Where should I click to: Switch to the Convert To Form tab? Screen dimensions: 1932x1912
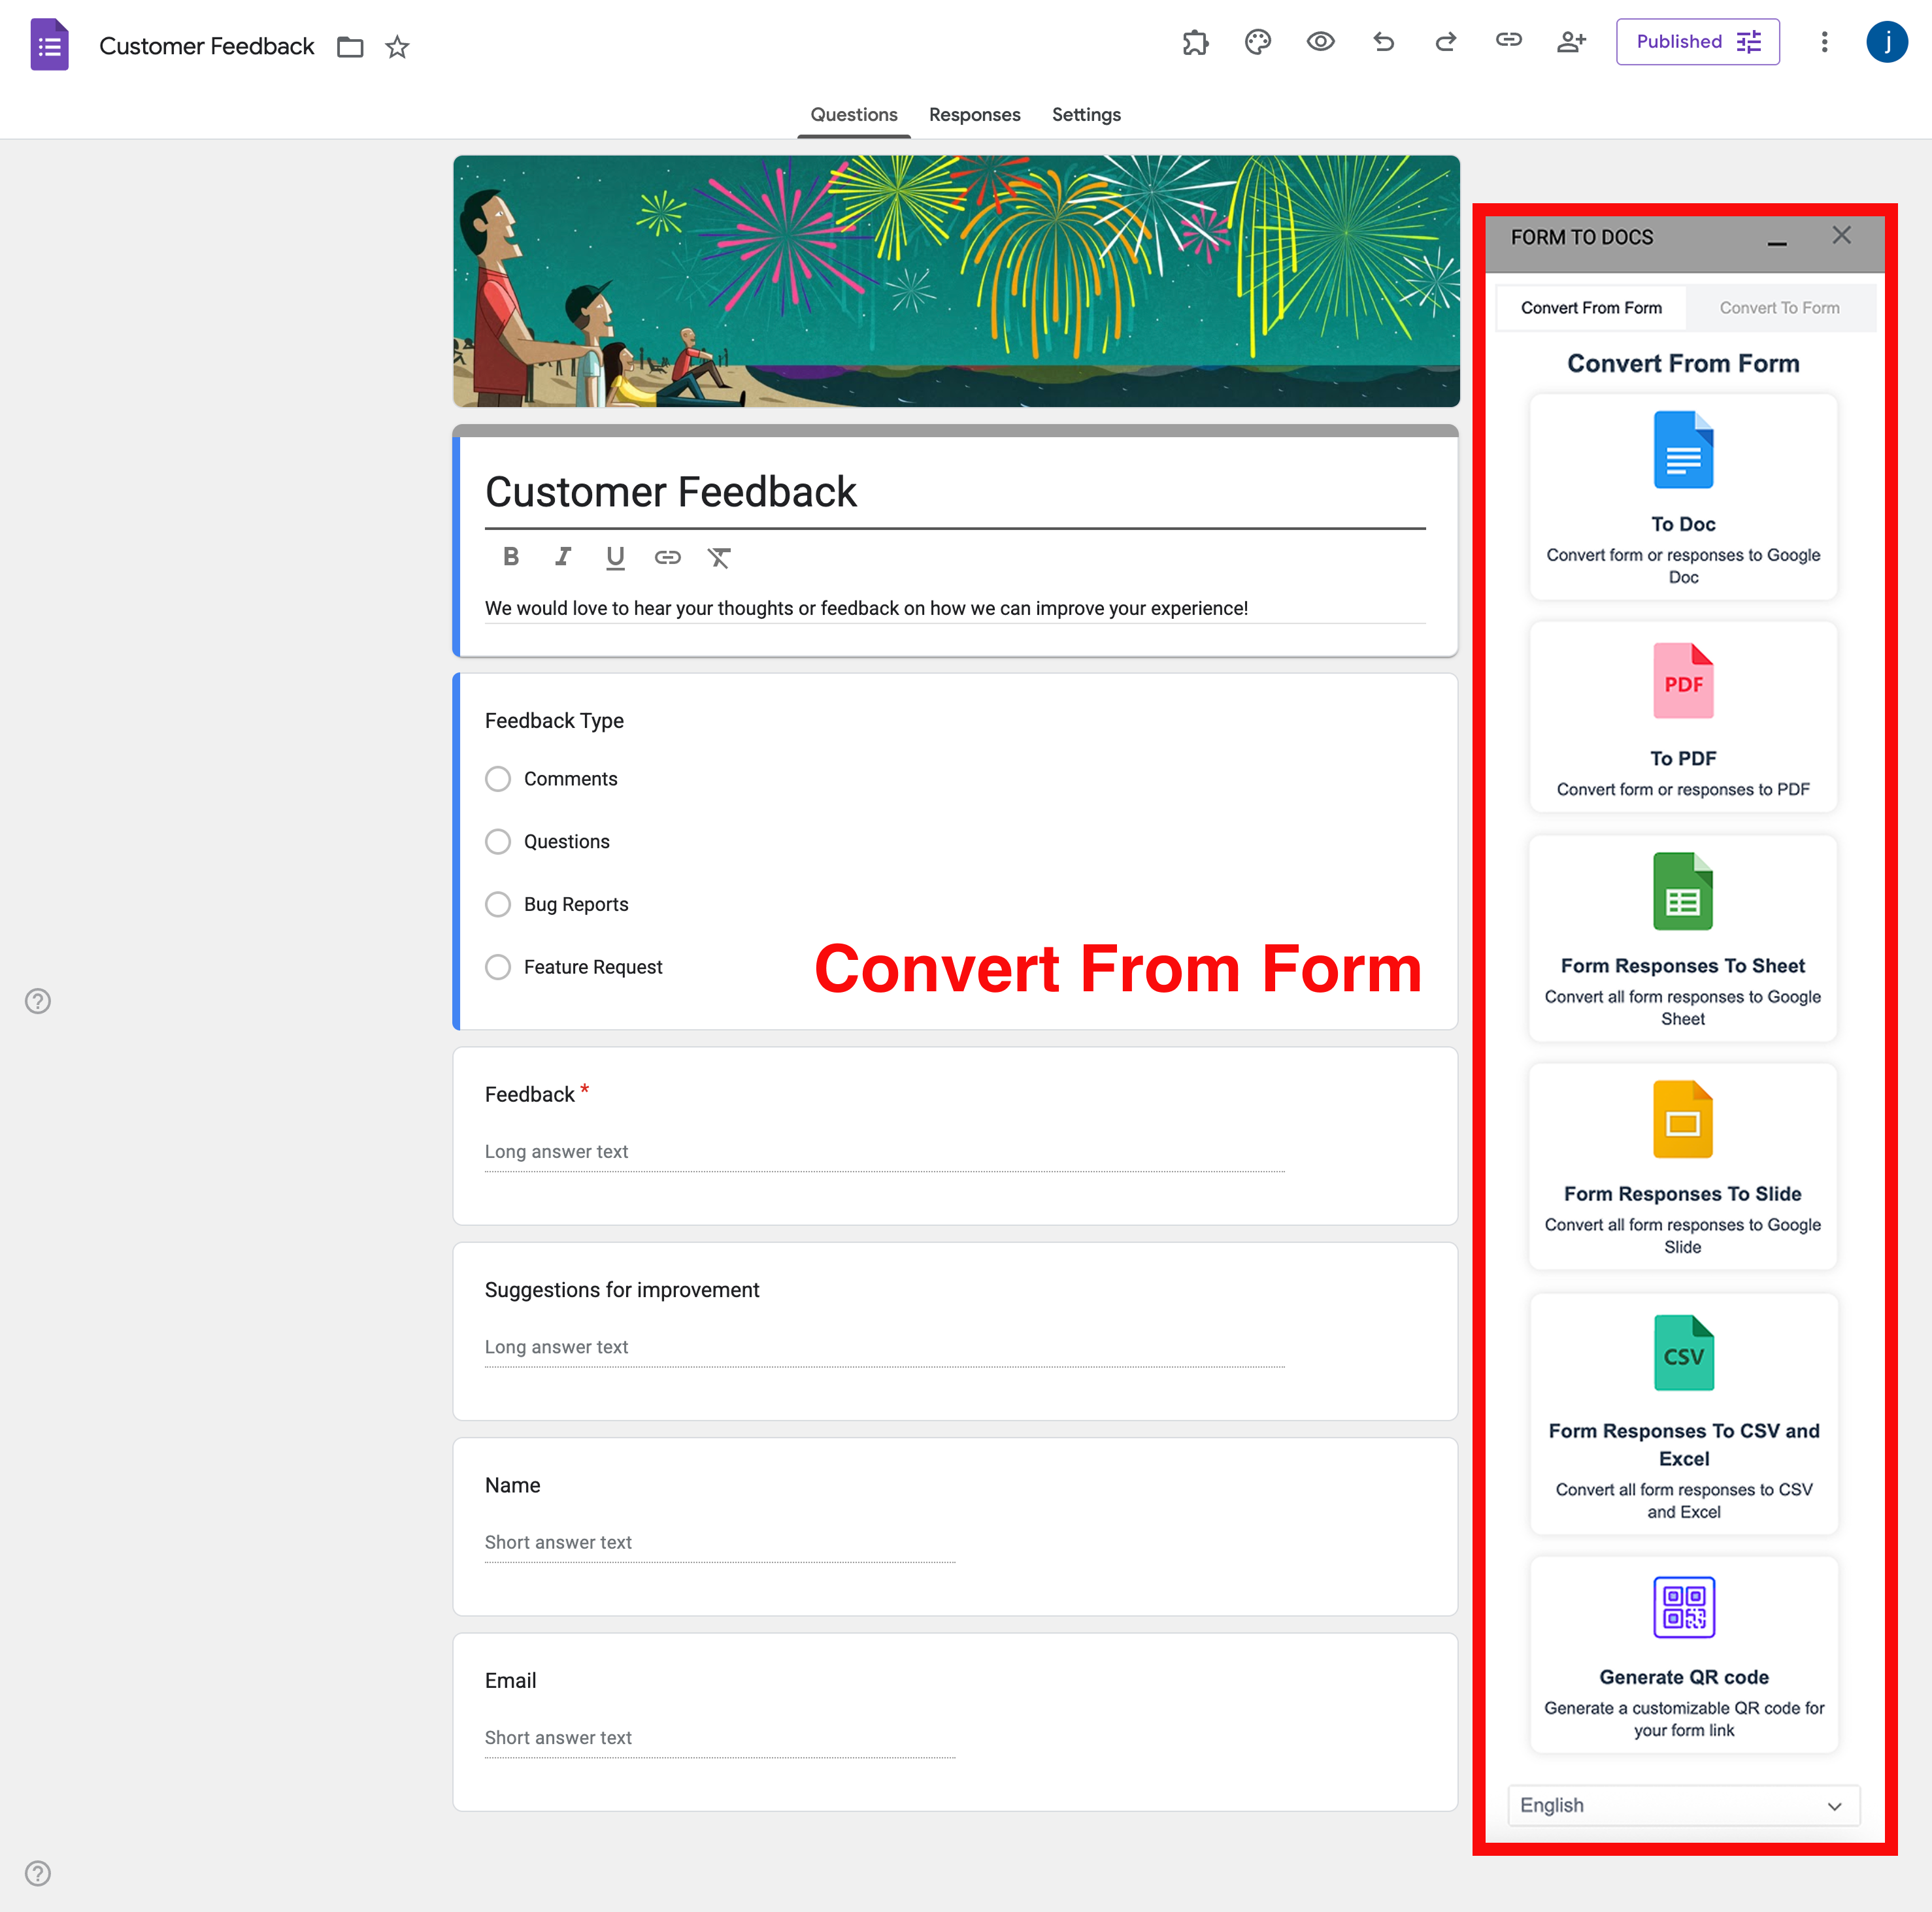tap(1780, 307)
